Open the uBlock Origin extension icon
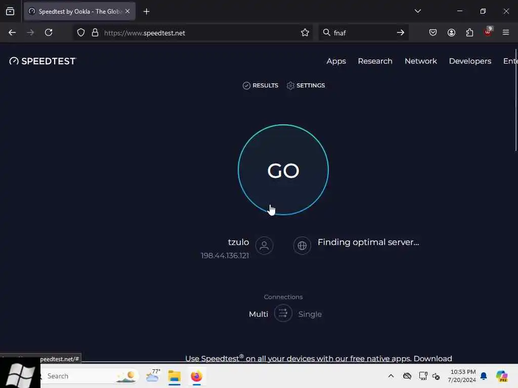The image size is (518, 388). (488, 32)
